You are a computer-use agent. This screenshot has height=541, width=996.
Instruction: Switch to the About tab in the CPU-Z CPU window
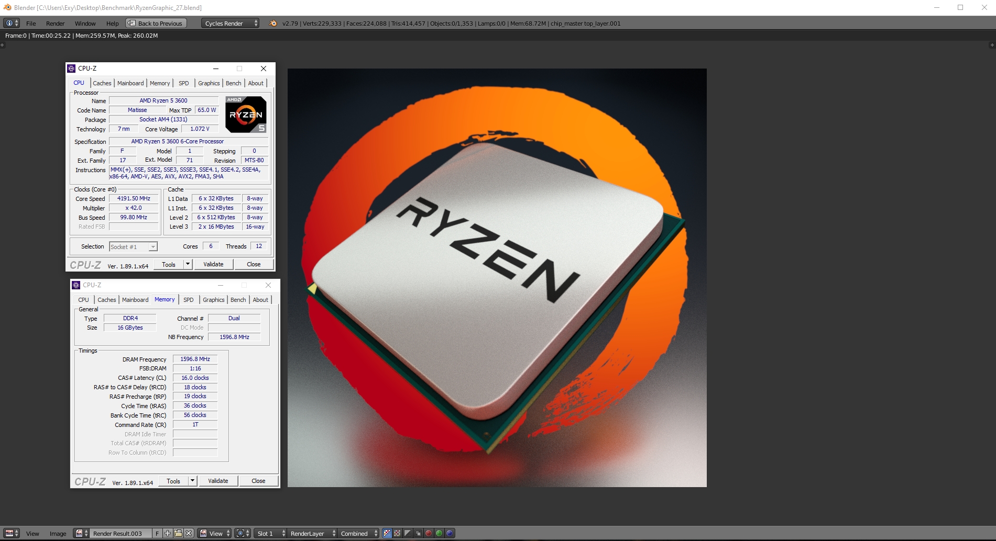[x=256, y=83]
